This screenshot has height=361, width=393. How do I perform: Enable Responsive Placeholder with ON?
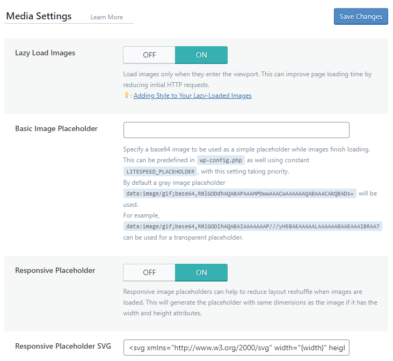[201, 272]
